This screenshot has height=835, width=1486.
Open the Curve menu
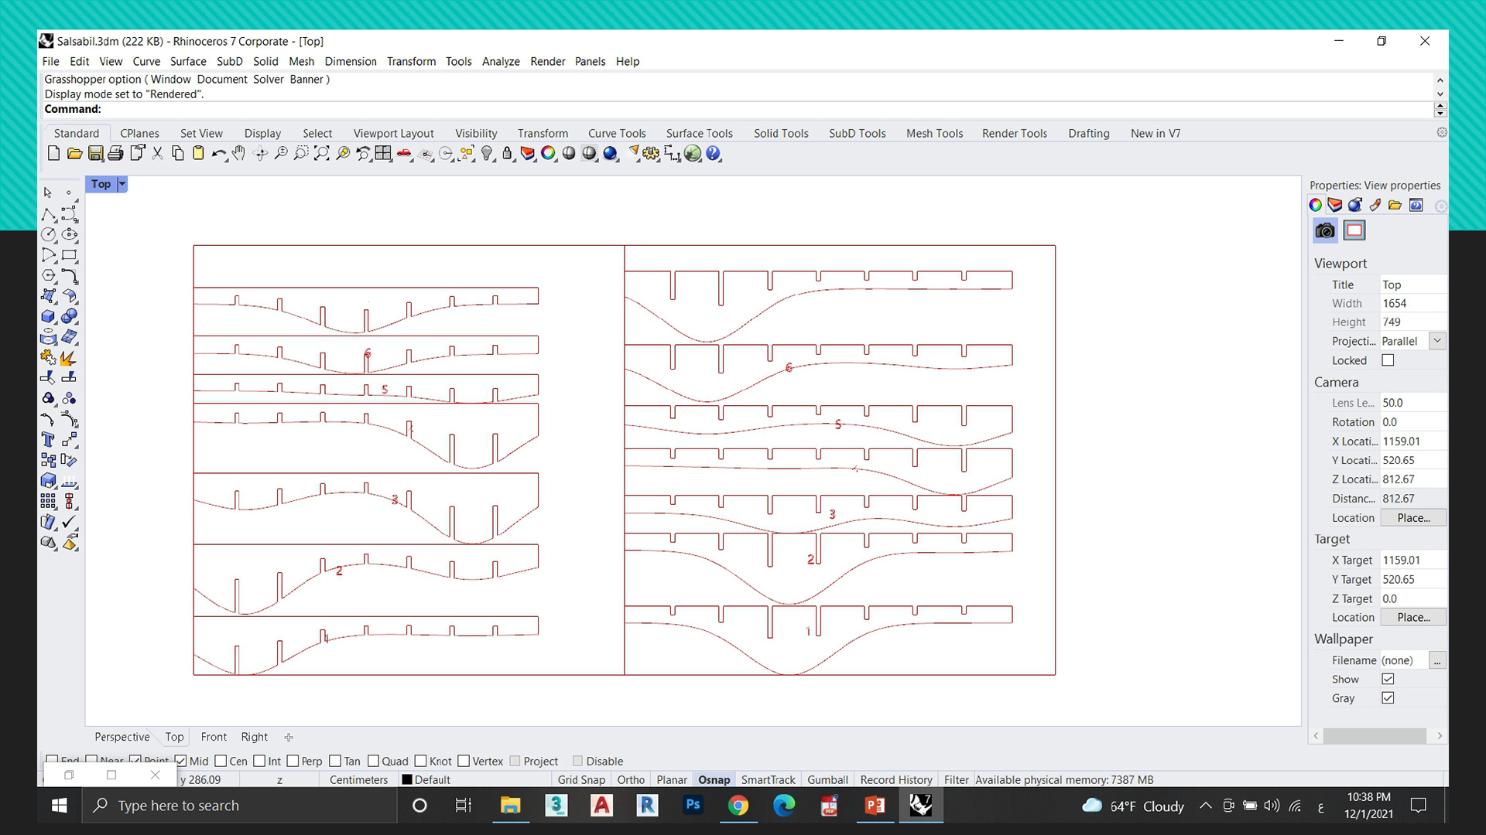pos(147,61)
